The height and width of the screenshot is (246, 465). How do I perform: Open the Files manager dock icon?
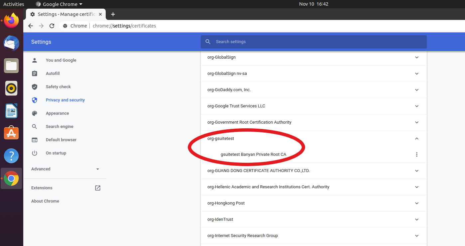point(11,66)
